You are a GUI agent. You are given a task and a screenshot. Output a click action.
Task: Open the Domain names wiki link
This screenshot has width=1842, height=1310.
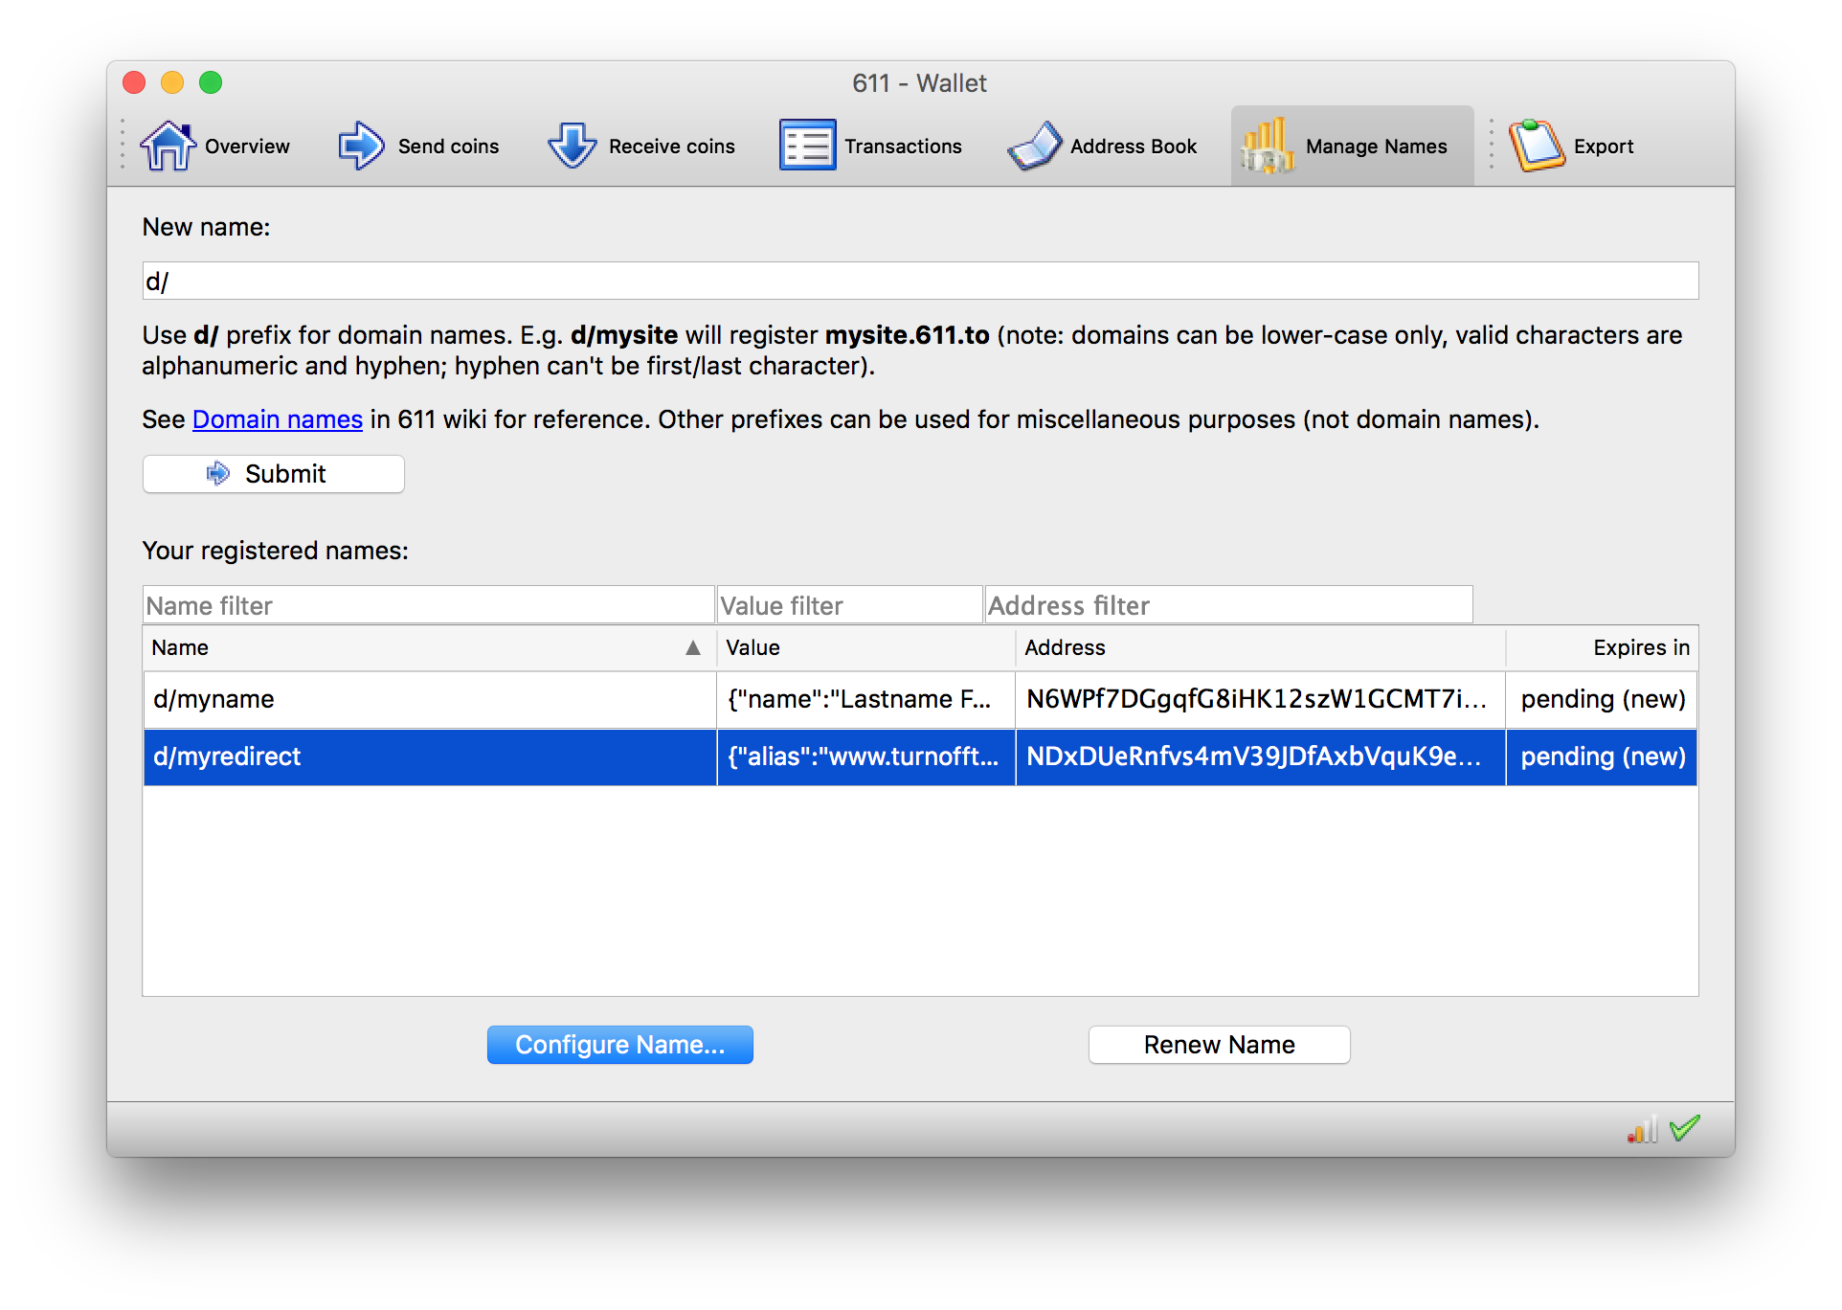[x=277, y=419]
